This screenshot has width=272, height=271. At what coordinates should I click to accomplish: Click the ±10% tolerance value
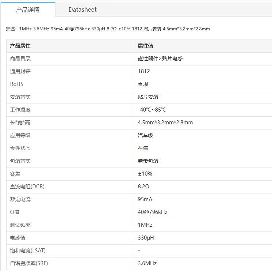pyautogui.click(x=145, y=174)
